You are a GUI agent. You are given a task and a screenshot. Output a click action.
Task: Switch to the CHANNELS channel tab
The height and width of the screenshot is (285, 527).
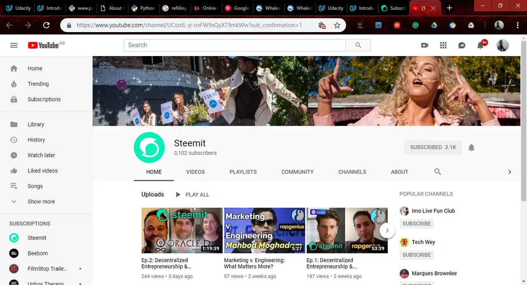352,172
